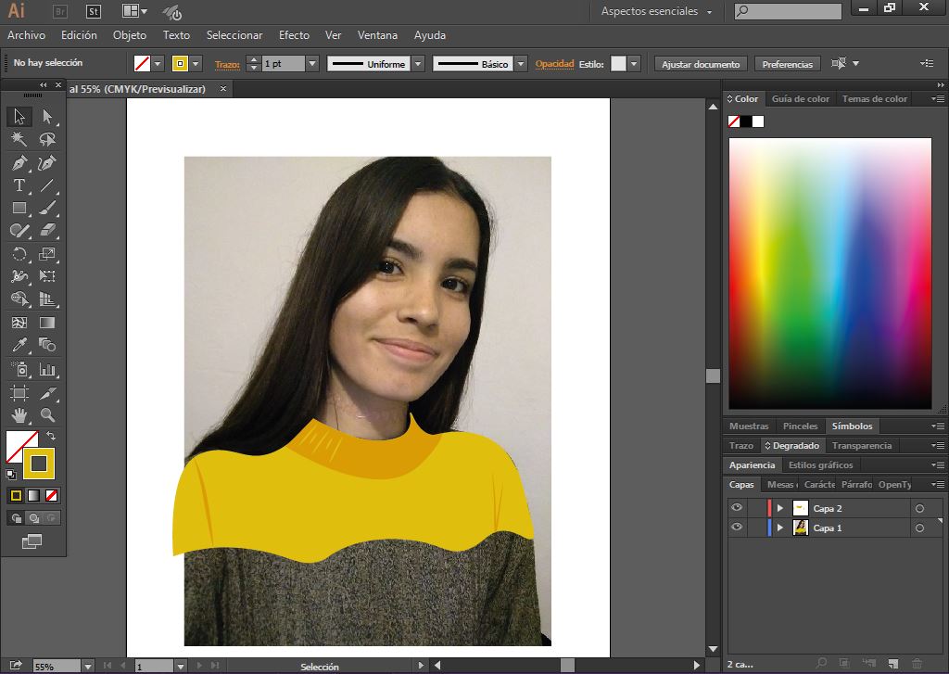Hide the Capa 2 layer
Image resolution: width=949 pixels, height=674 pixels.
tap(737, 508)
